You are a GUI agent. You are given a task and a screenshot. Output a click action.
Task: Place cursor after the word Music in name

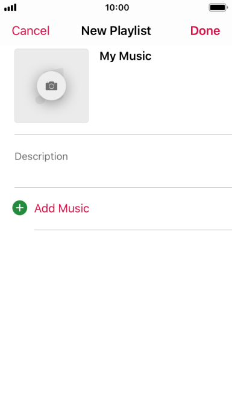pos(152,56)
